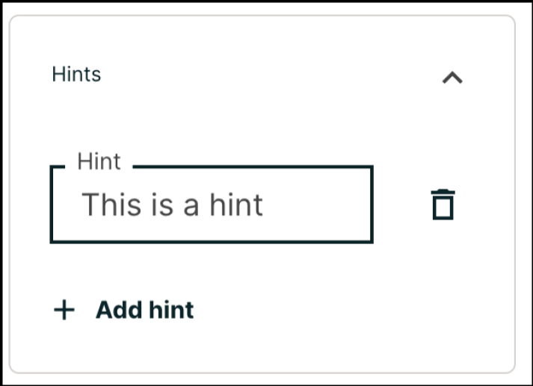Add another hint with plus symbol
The image size is (533, 386).
pyautogui.click(x=65, y=310)
